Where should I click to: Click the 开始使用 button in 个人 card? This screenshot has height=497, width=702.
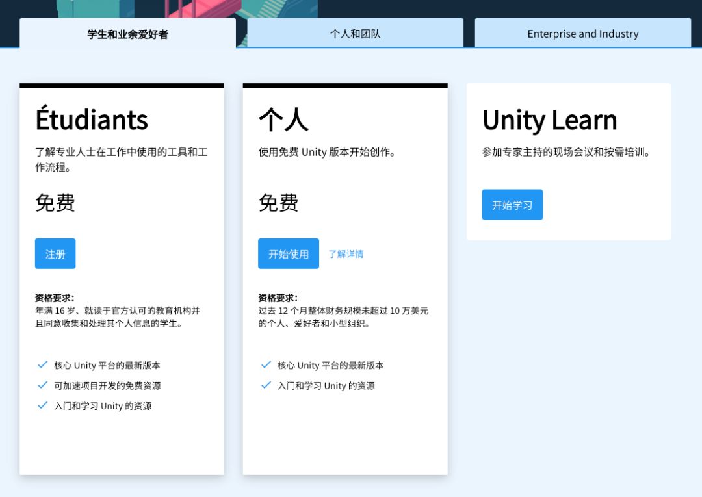tap(289, 253)
